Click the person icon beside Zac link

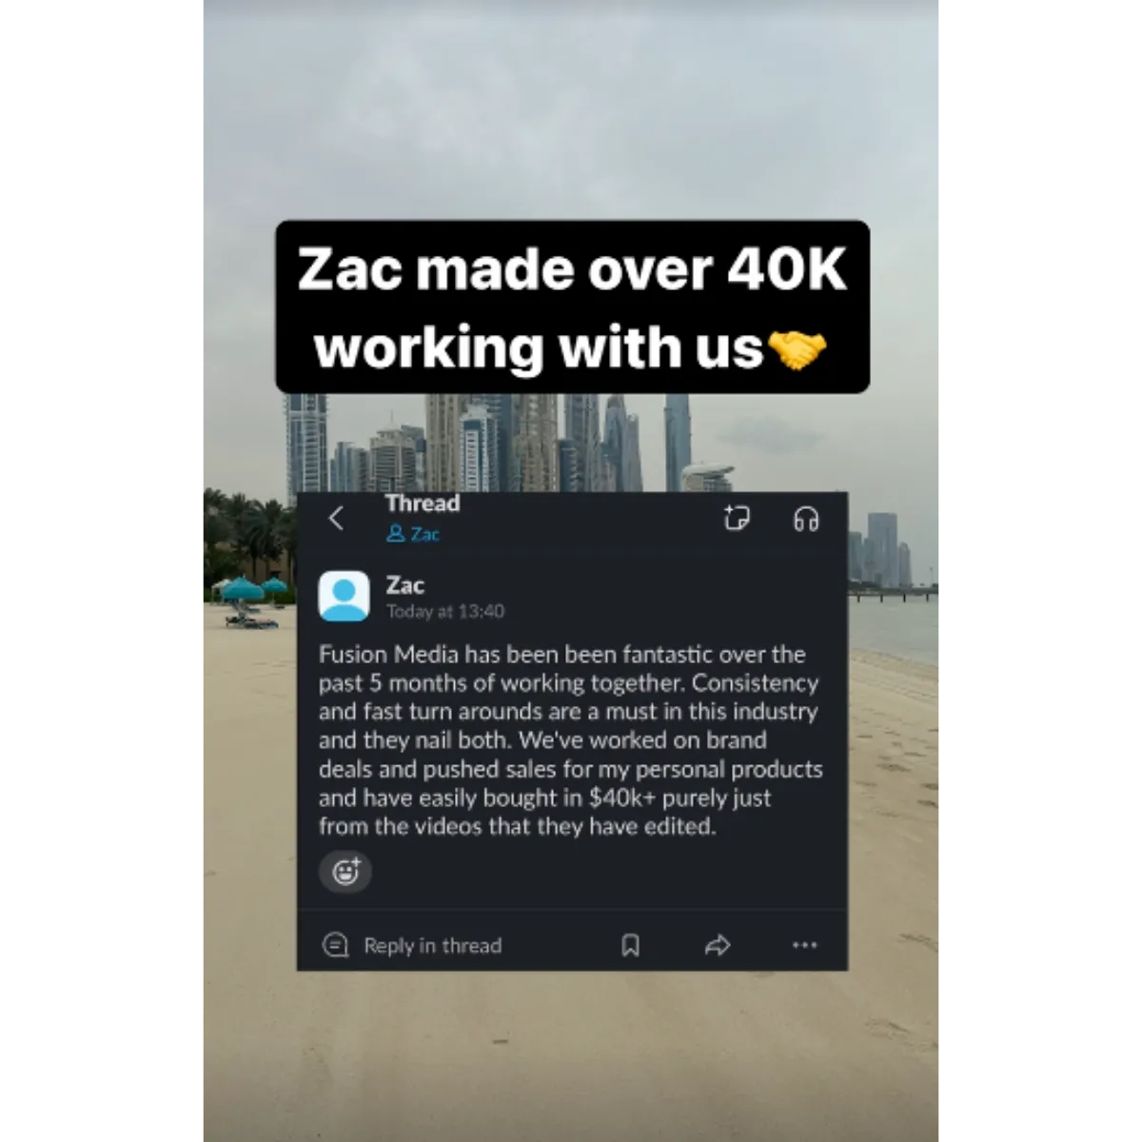click(396, 534)
